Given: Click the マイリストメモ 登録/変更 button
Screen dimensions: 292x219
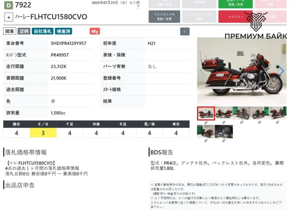Looking at the screenshot, I should [164, 17].
